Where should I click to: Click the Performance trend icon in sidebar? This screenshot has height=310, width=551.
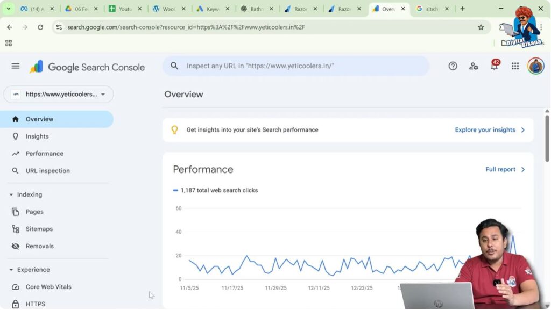[15, 154]
